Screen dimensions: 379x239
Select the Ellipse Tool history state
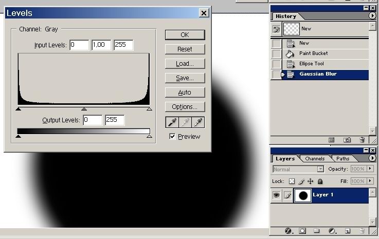tap(326, 64)
